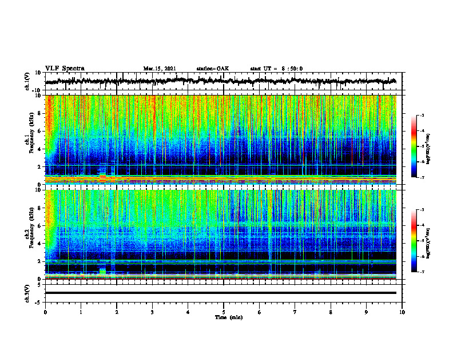Click time axis tick label "9"

366,312
